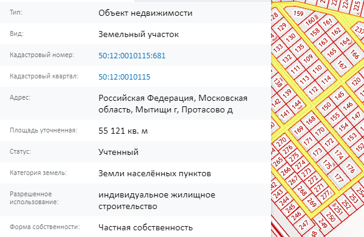Select parcel 111 on the map
Viewport: 364px width, 237px height.
[295, 69]
